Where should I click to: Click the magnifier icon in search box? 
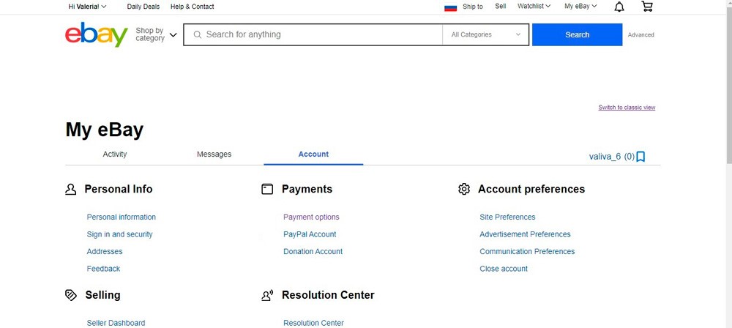[x=198, y=34]
